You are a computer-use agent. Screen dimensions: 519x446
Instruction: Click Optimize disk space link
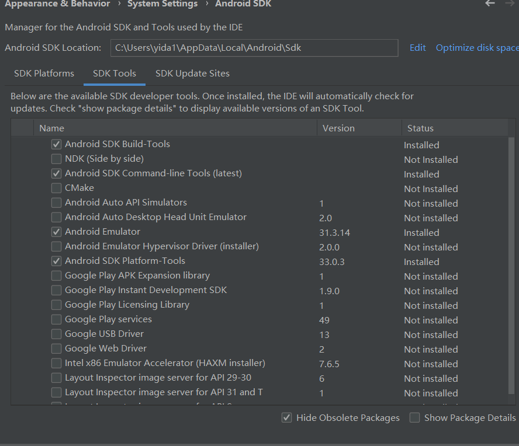478,48
